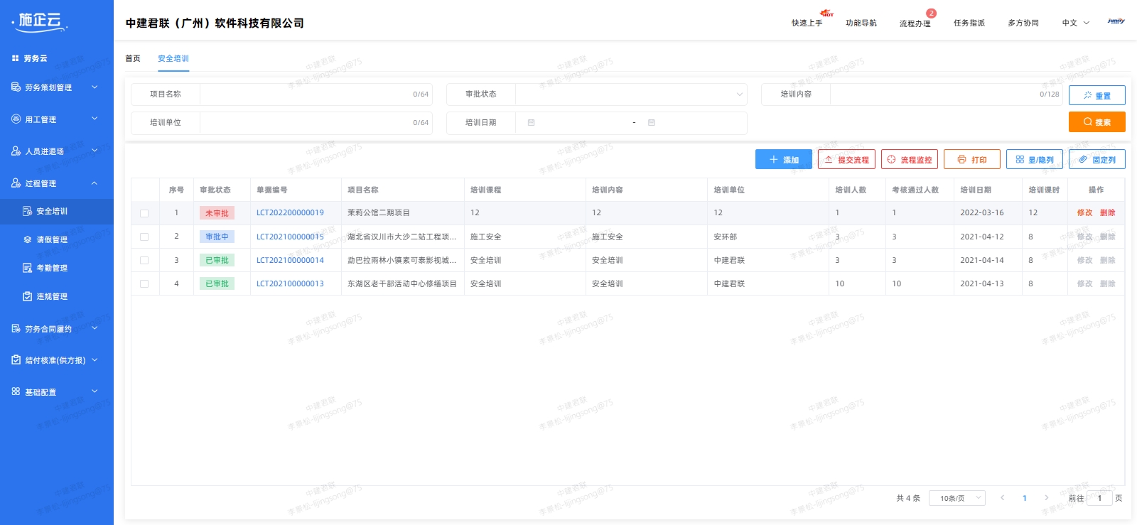This screenshot has width=1137, height=525.
Task: Open 劳务云 grid icon in sidebar
Action: coord(16,58)
